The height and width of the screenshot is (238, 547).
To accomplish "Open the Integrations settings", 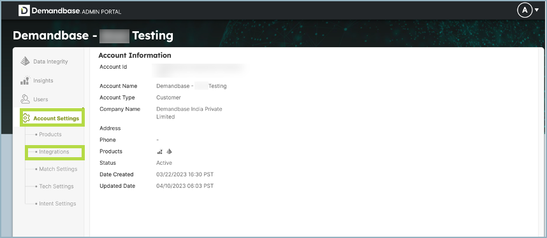I will 54,152.
